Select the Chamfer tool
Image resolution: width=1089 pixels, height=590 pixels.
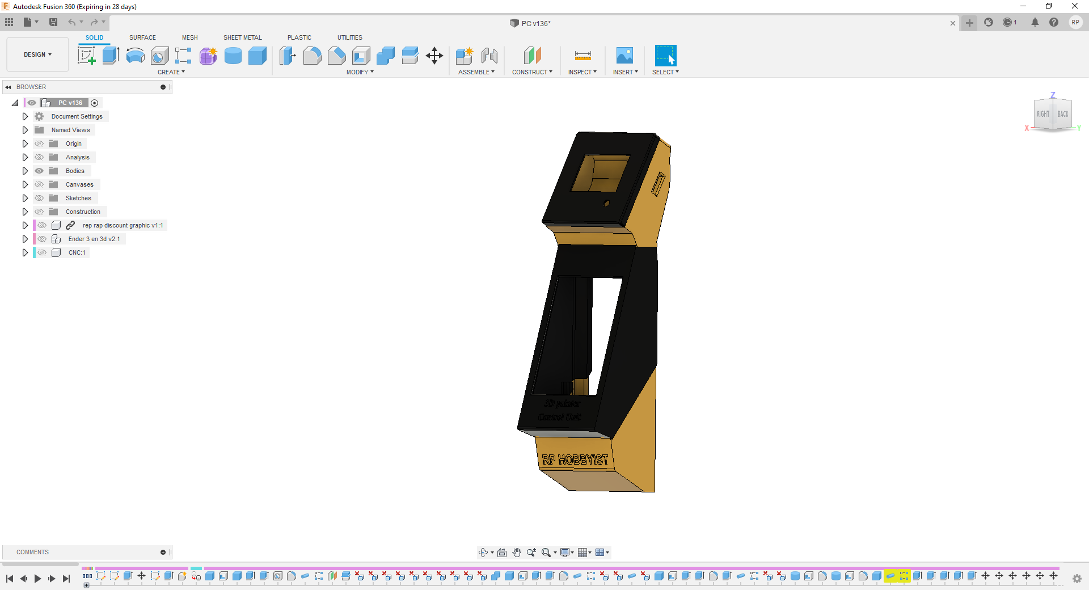coord(336,56)
